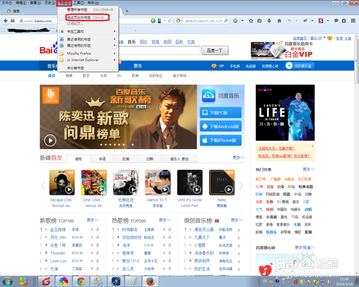
Task: Click the search magnifier in search box
Action: pos(226,20)
